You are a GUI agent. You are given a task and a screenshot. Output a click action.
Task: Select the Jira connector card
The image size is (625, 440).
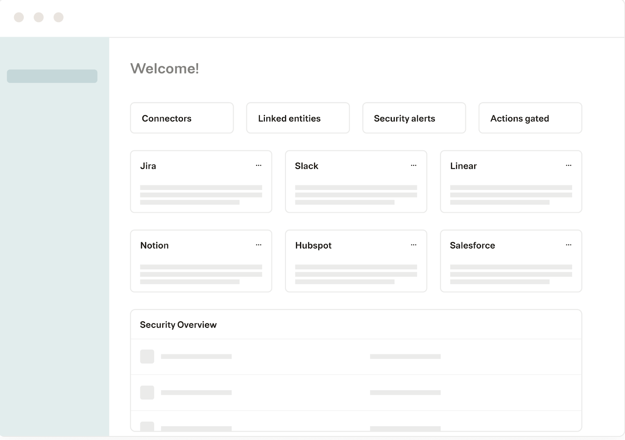pos(201,182)
